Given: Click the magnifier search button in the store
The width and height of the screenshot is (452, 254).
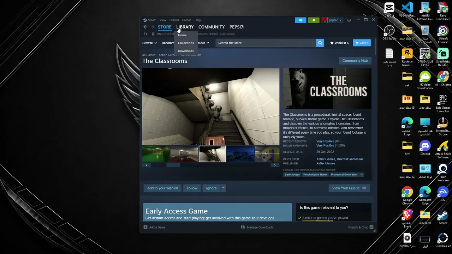Looking at the screenshot, I should tap(320, 43).
